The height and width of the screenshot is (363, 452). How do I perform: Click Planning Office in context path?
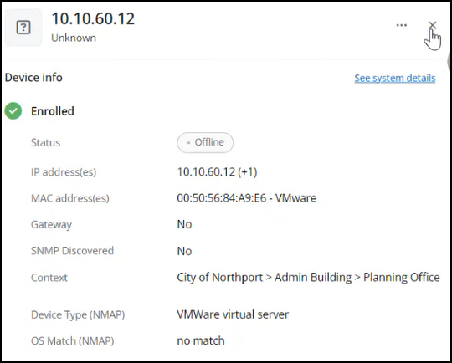click(401, 277)
